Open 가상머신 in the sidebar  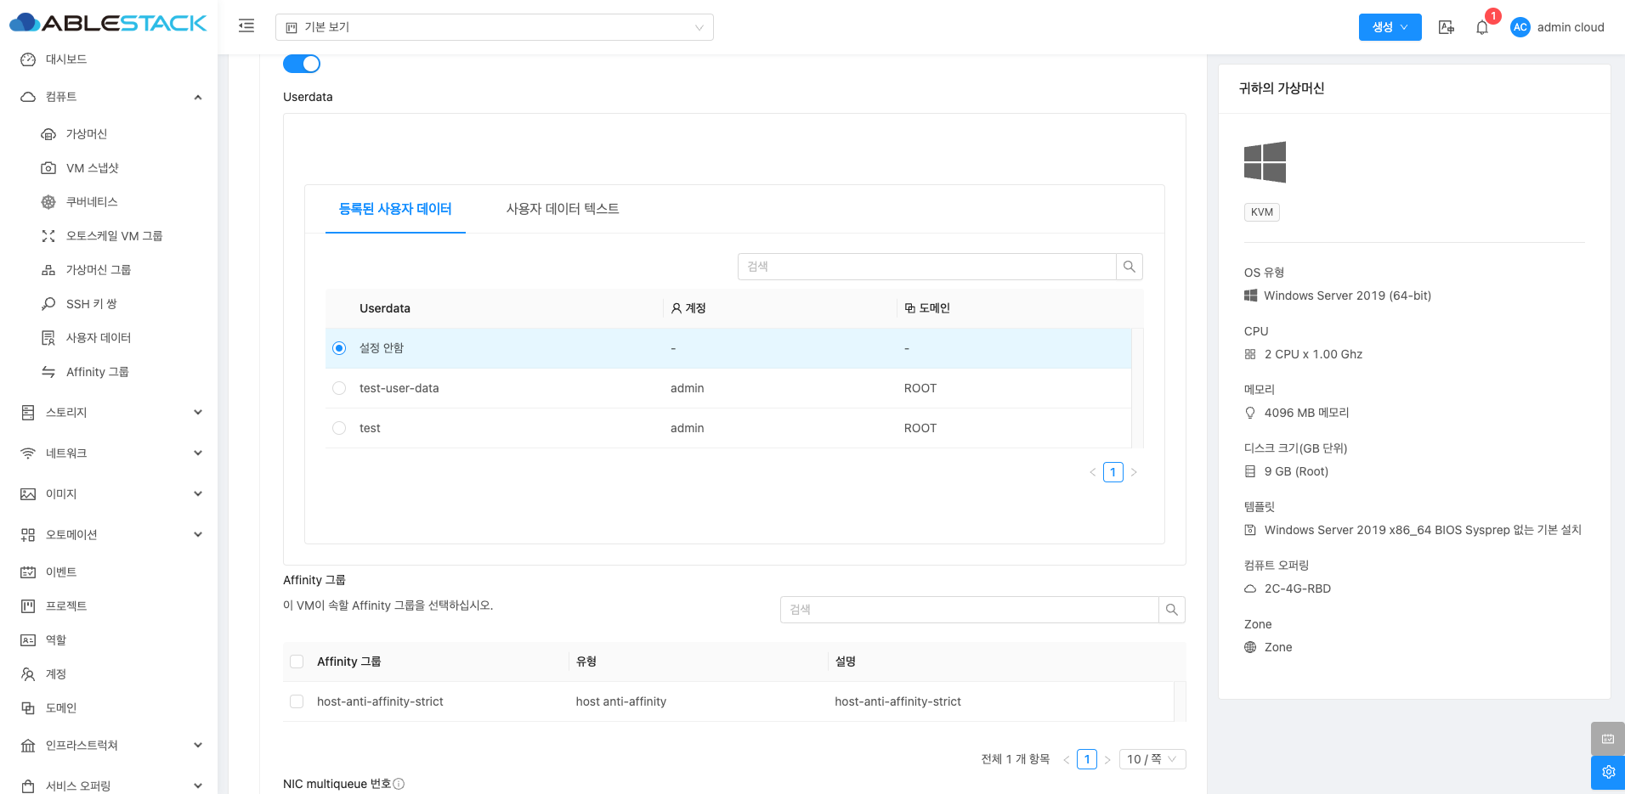pyautogui.click(x=87, y=134)
